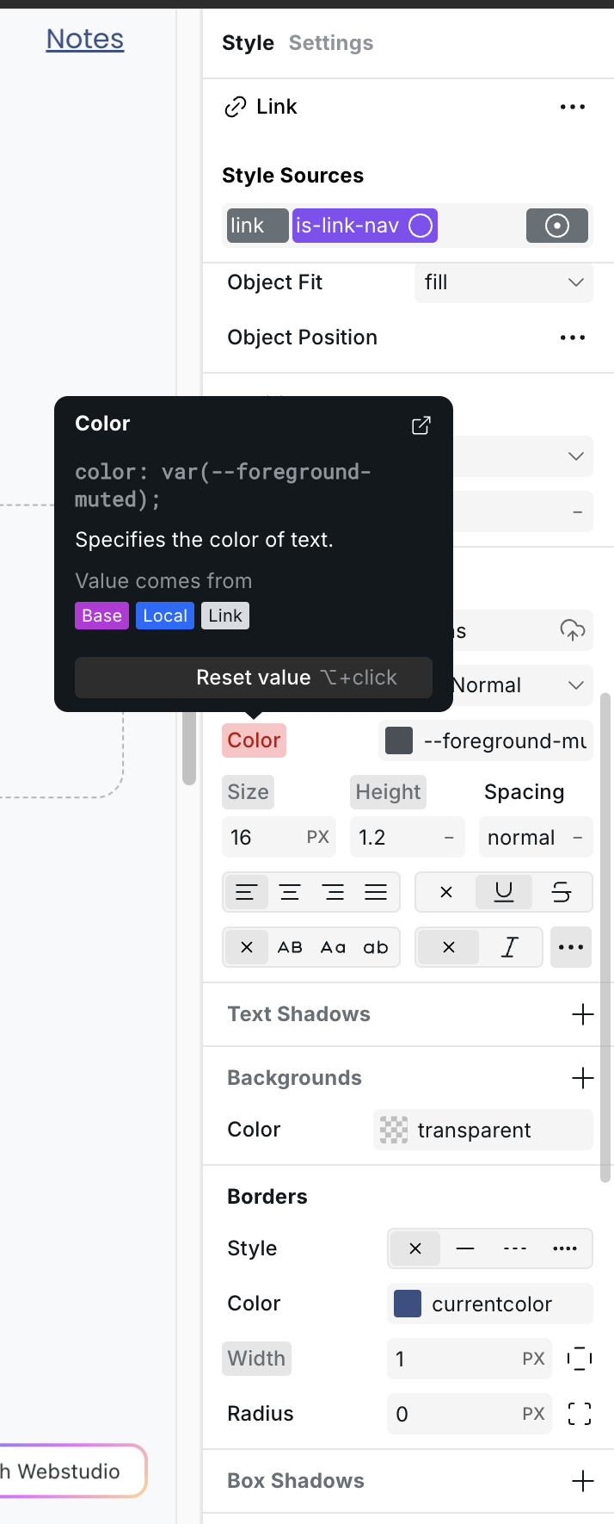Collapse the Box Shadows section
The image size is (614, 1524).
[296, 1481]
